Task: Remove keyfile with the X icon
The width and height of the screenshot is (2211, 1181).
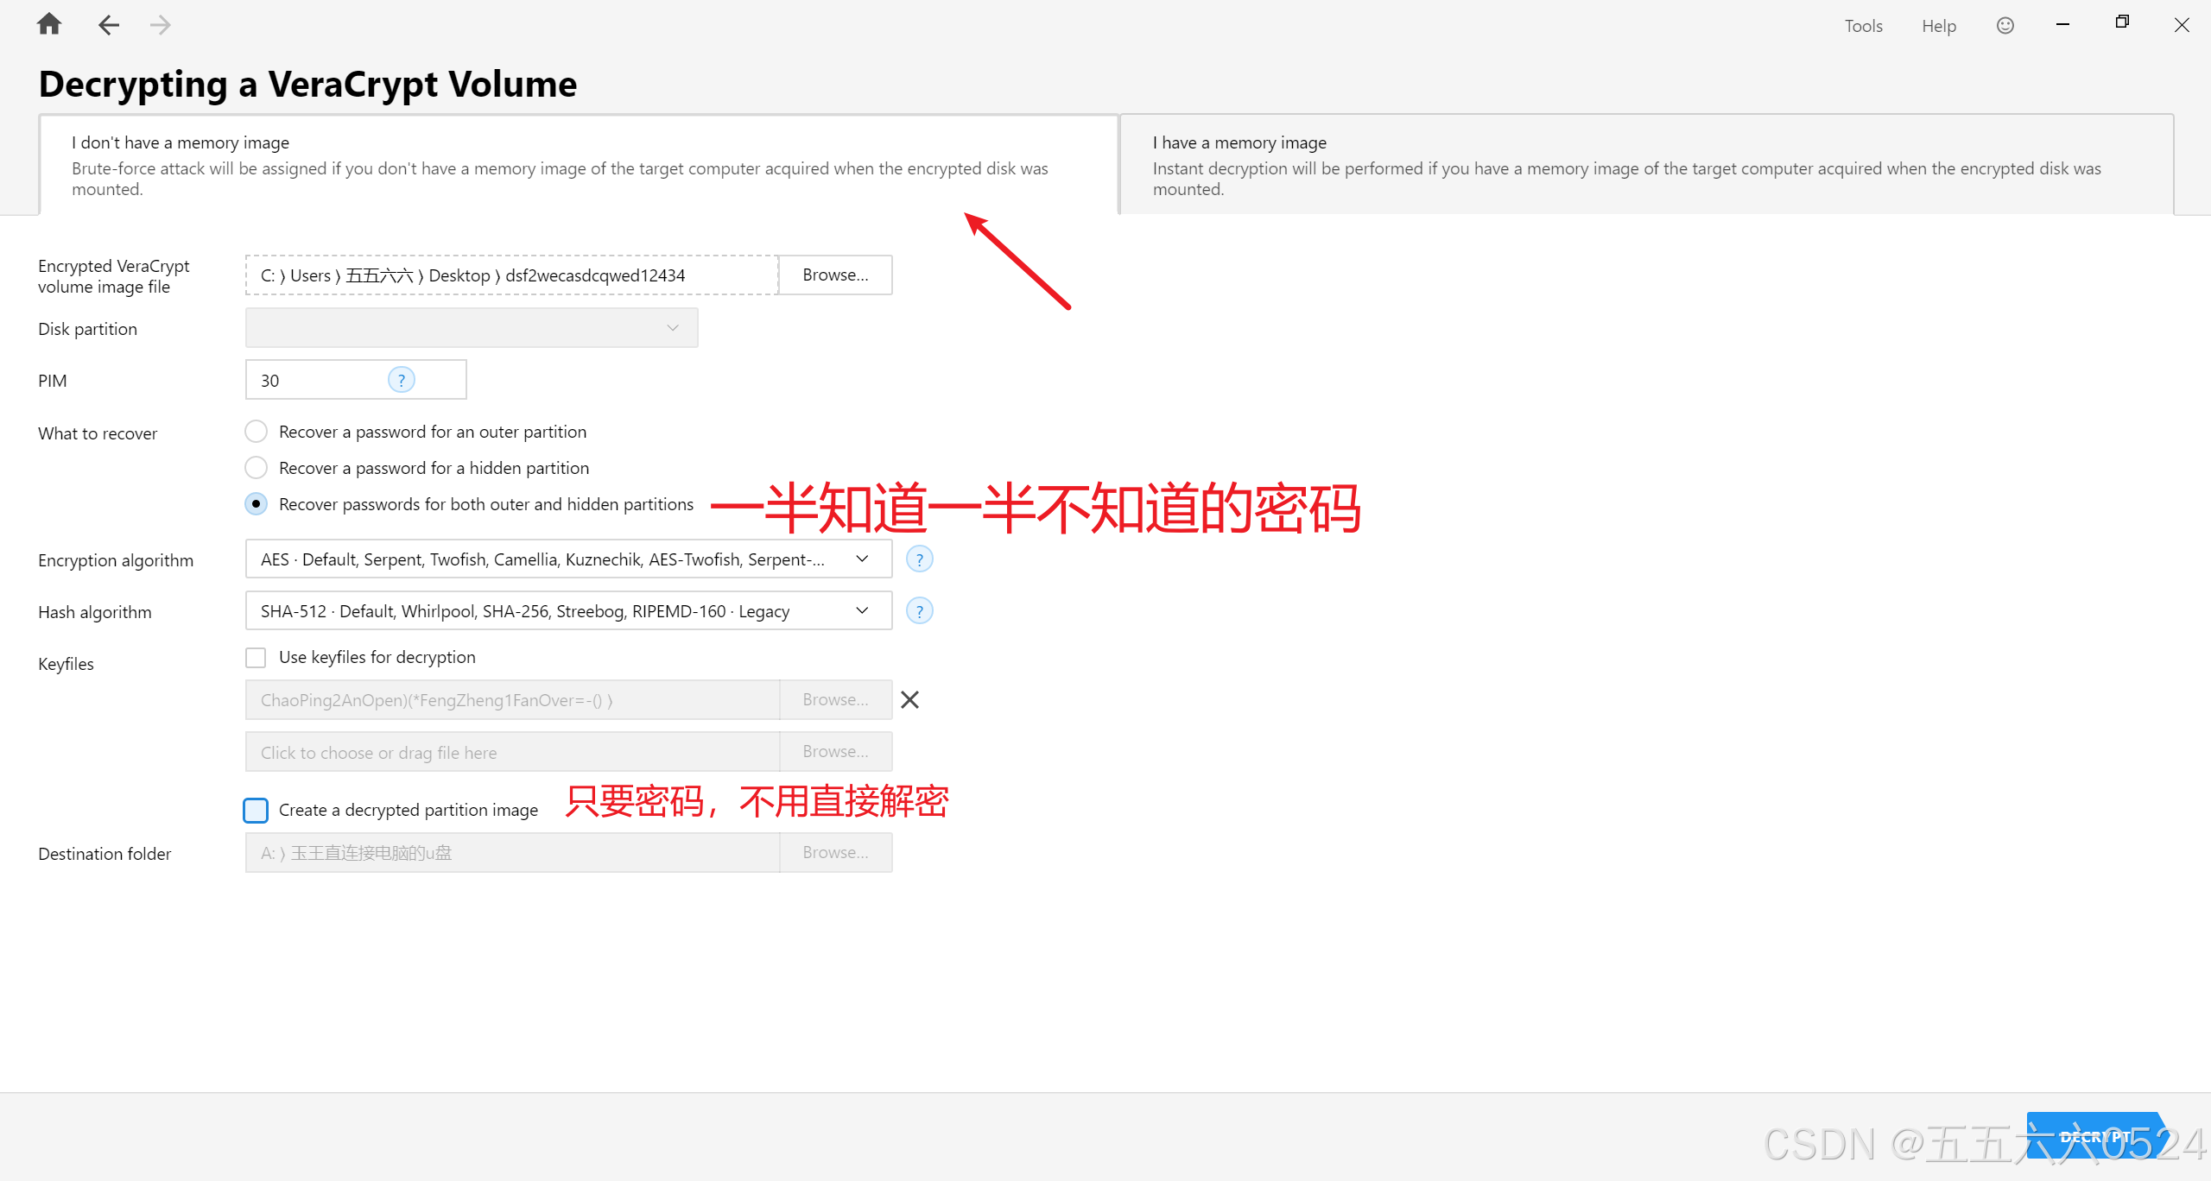Action: click(909, 699)
